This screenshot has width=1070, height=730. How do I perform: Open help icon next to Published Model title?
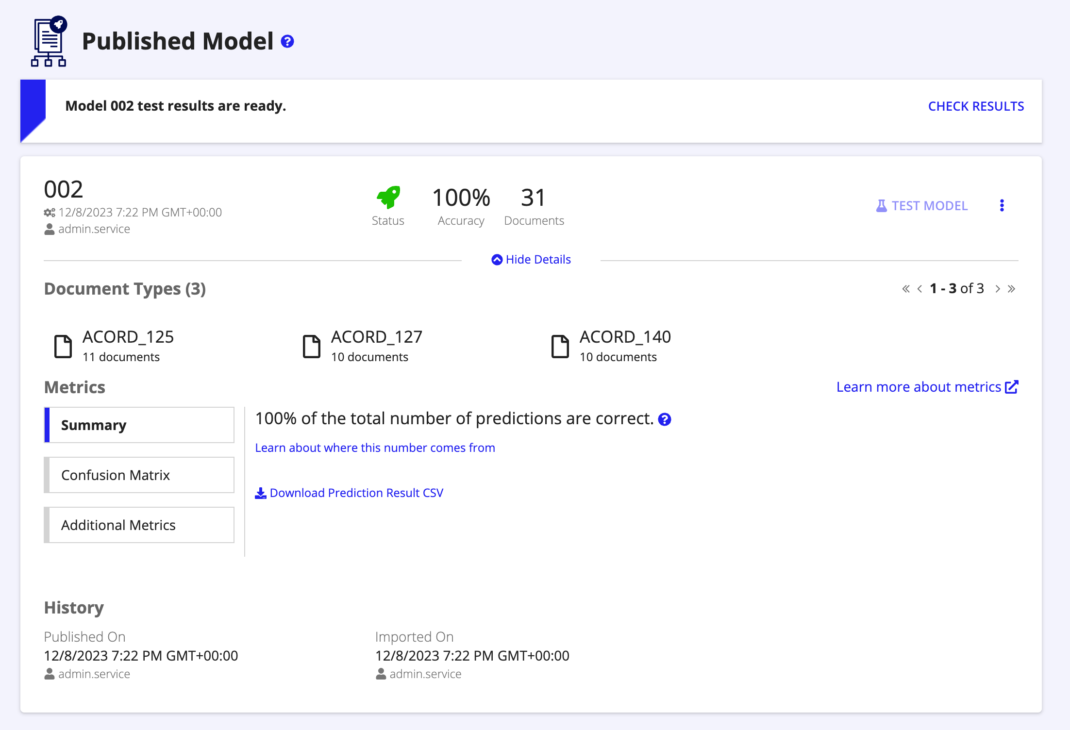287,42
